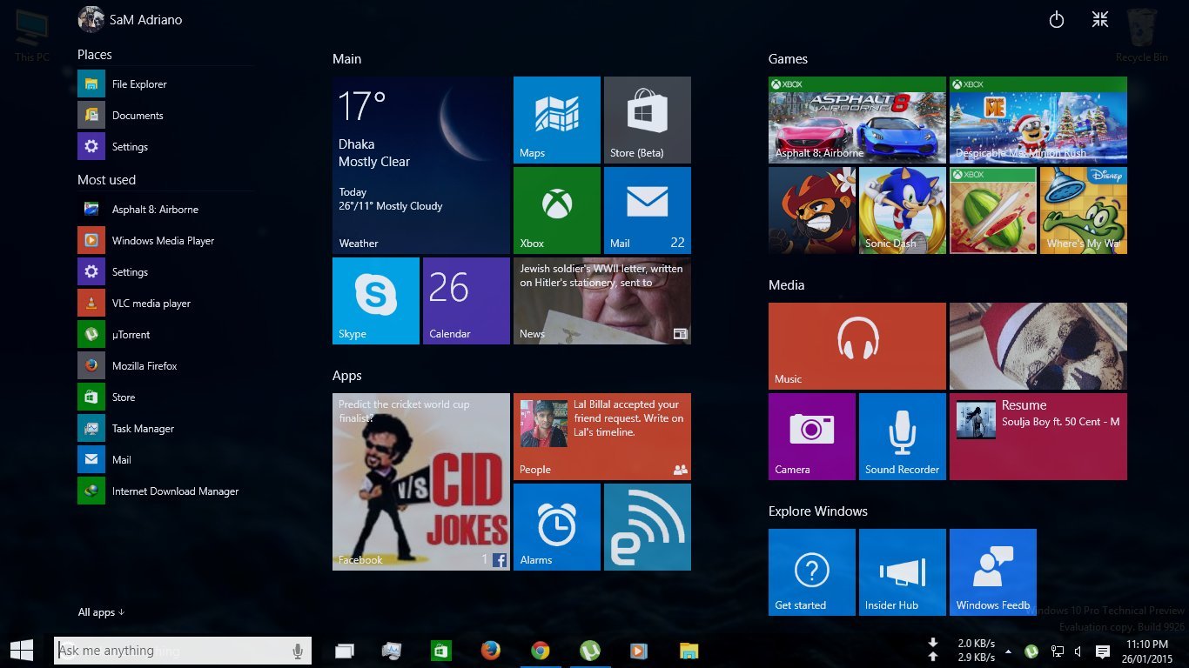Launch the Sonic Dash game tile
The width and height of the screenshot is (1189, 668).
(903, 210)
